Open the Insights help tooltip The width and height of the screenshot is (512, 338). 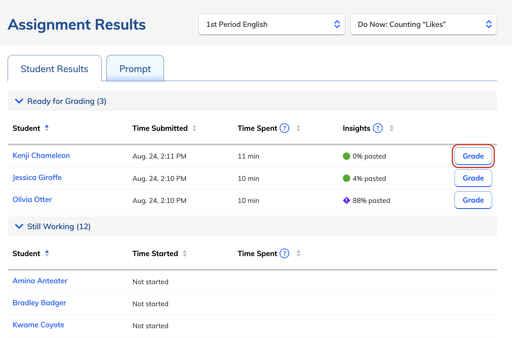click(x=378, y=128)
